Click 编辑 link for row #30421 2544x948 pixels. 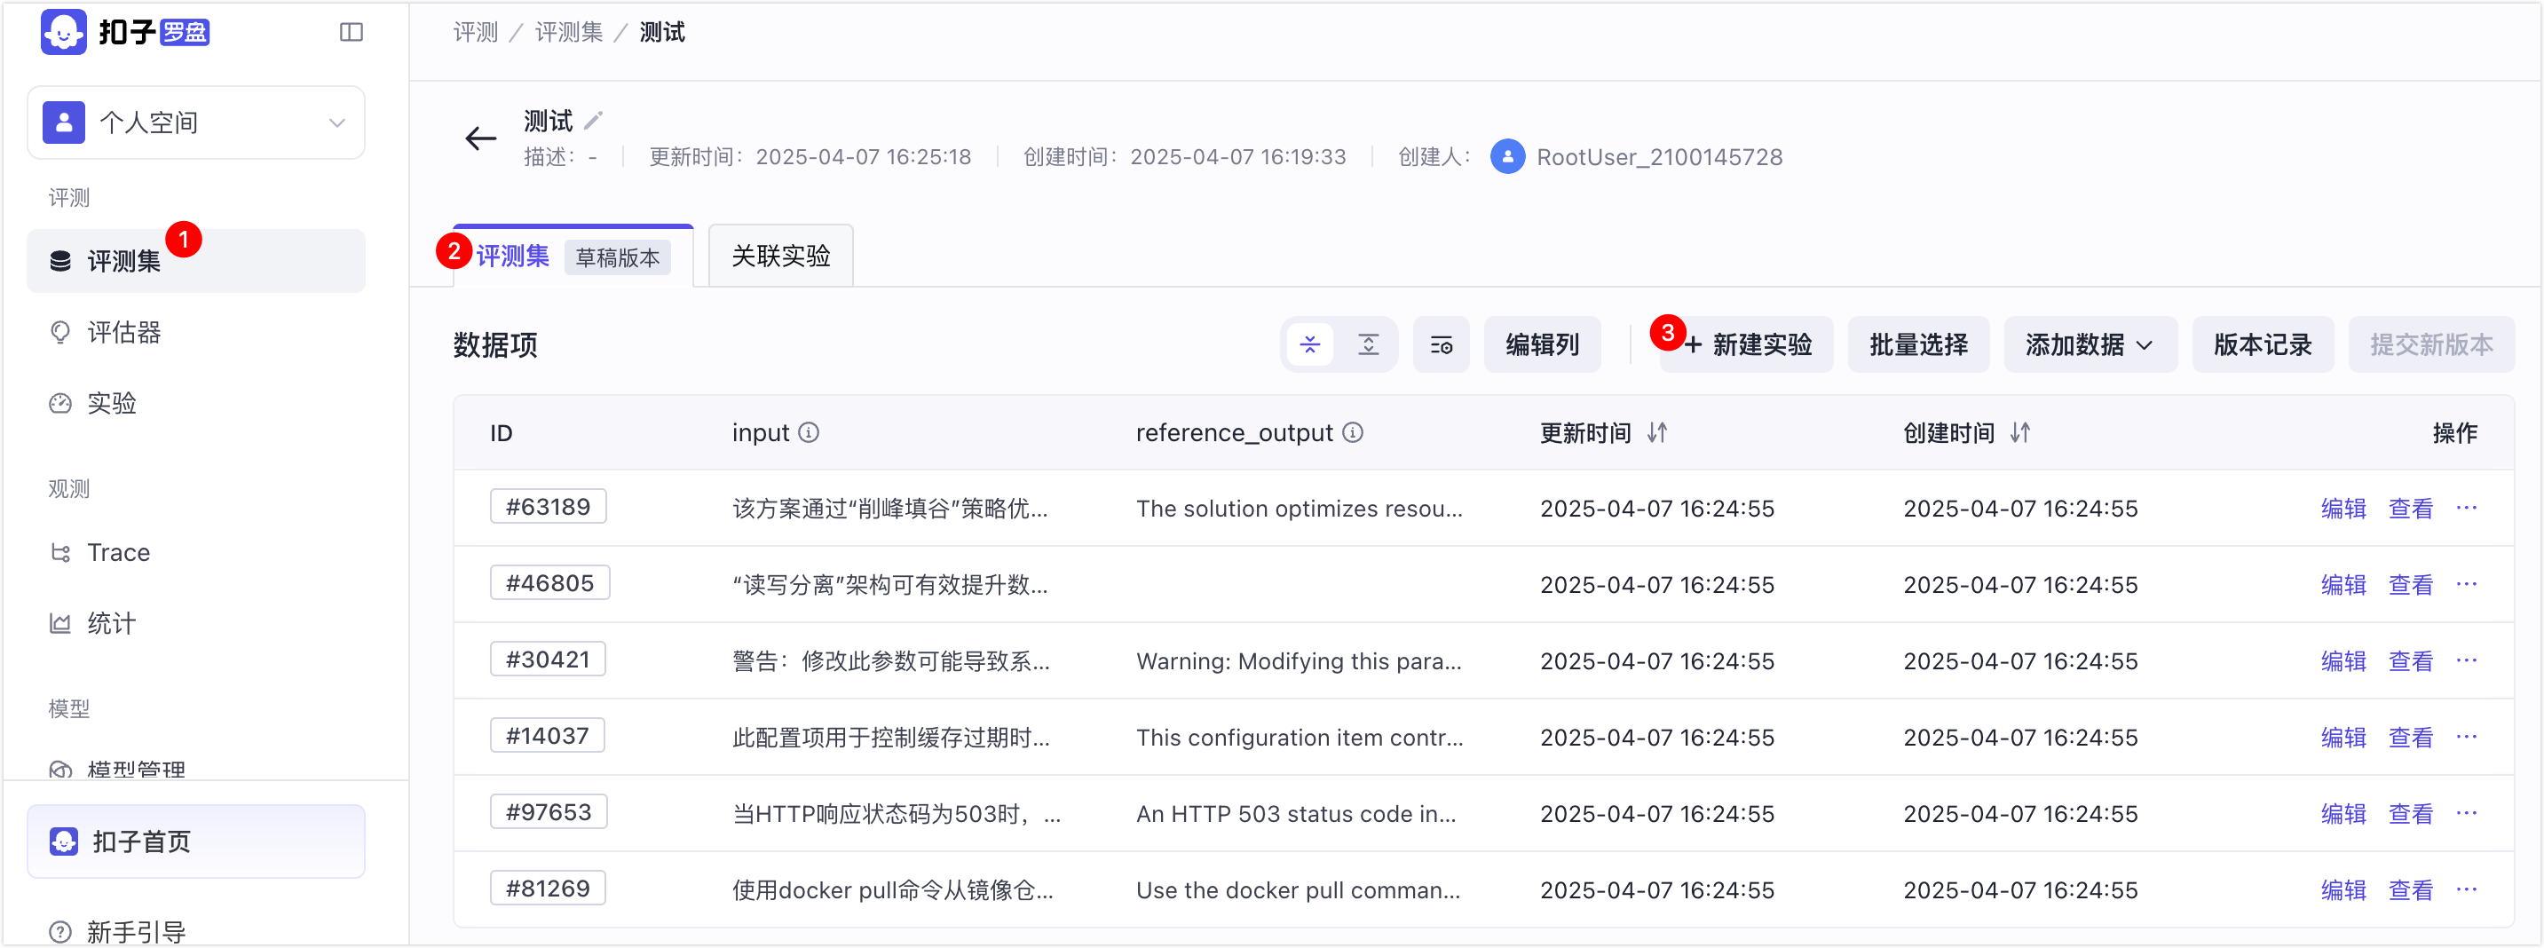coord(2343,660)
